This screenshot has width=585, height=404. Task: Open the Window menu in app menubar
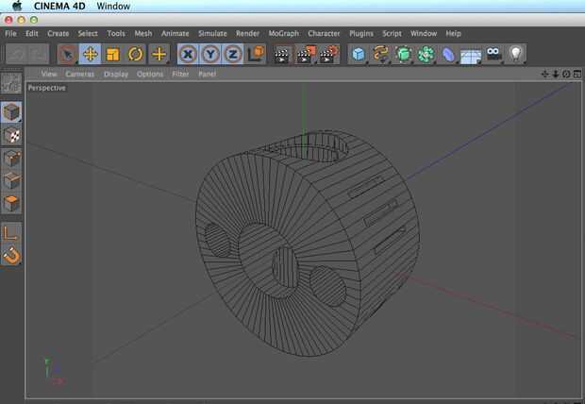tap(424, 34)
